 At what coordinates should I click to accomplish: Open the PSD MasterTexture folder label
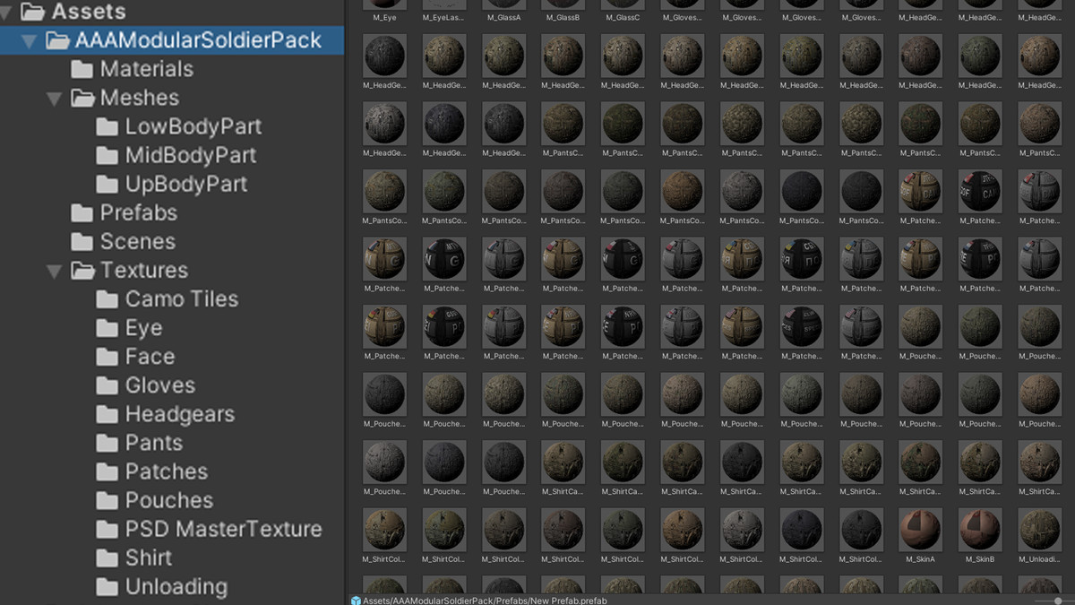point(224,529)
